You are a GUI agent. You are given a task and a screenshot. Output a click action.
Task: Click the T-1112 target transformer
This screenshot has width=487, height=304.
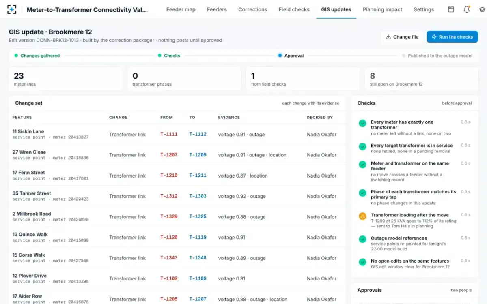[198, 134]
